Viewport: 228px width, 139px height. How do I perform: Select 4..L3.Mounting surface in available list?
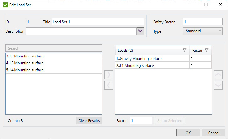[53, 63]
